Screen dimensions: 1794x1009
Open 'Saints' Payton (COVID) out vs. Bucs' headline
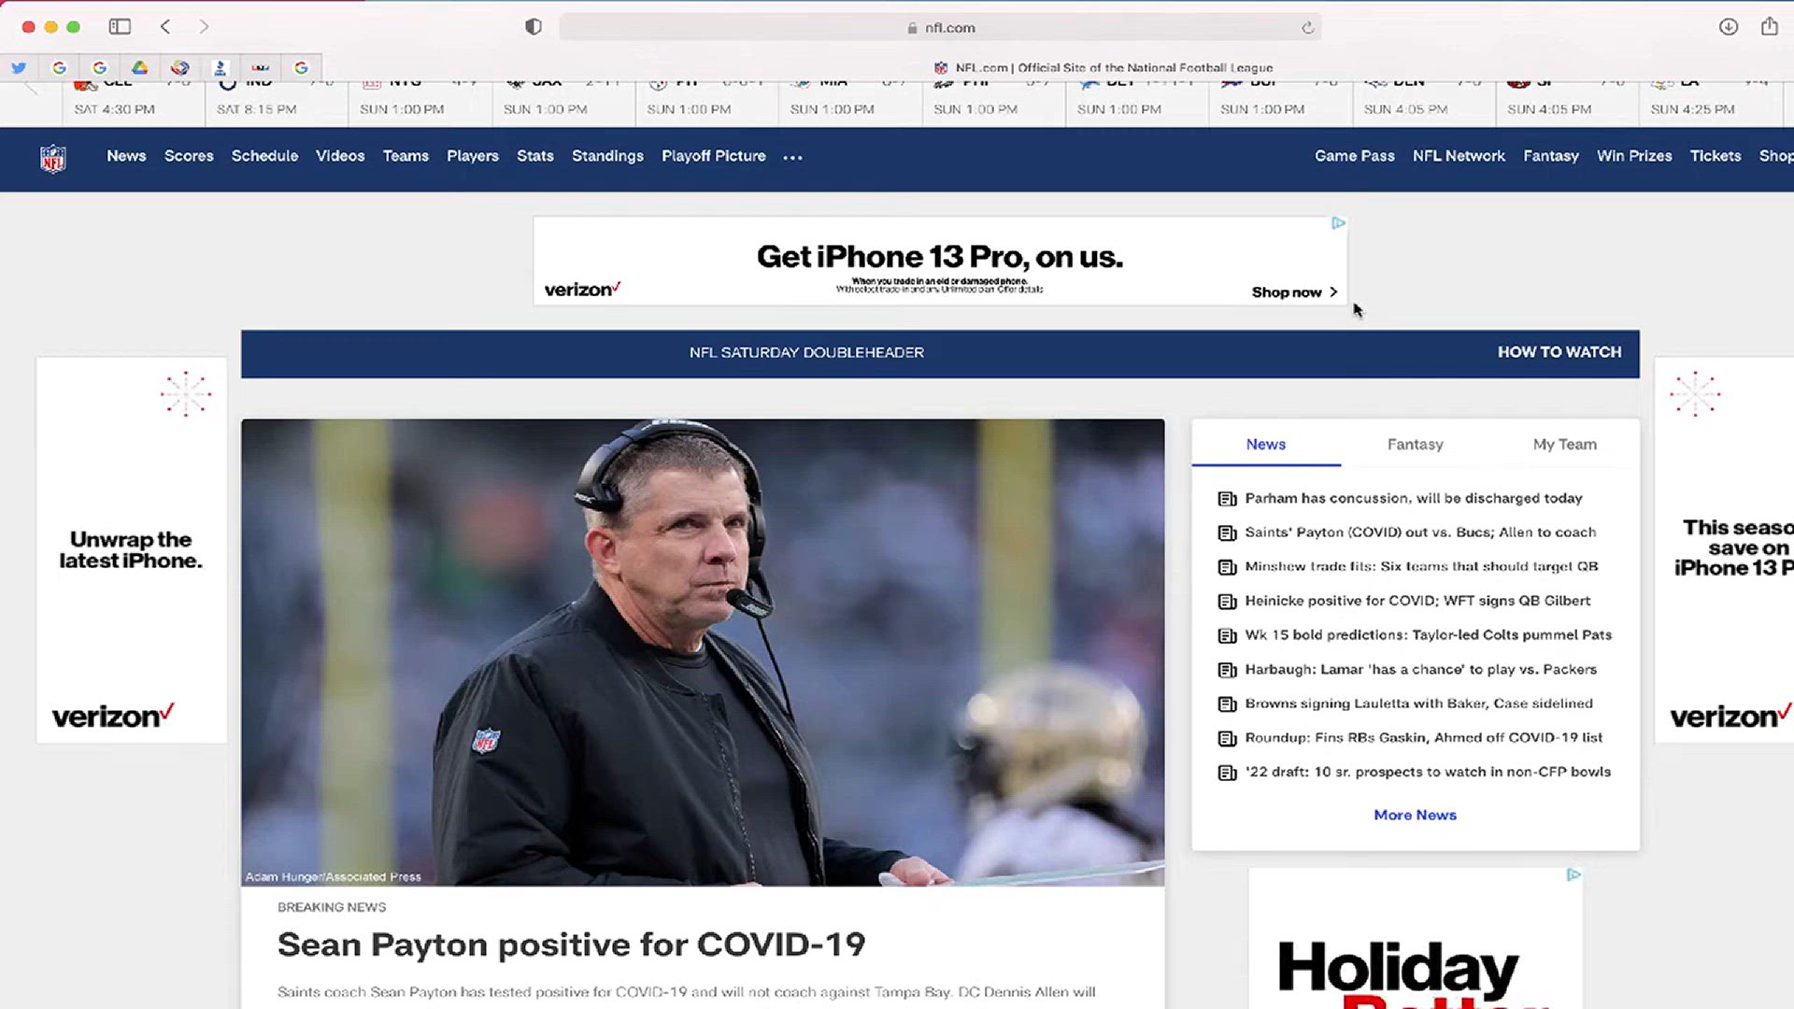point(1420,533)
